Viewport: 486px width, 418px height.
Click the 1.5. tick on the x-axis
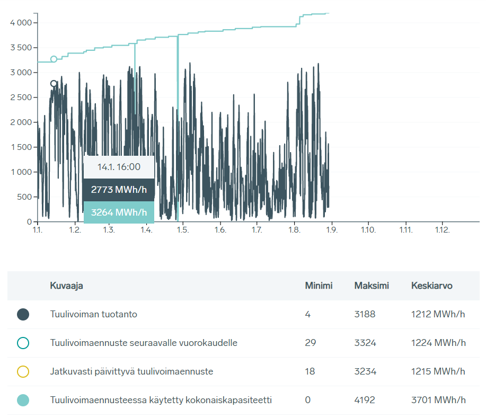[182, 230]
